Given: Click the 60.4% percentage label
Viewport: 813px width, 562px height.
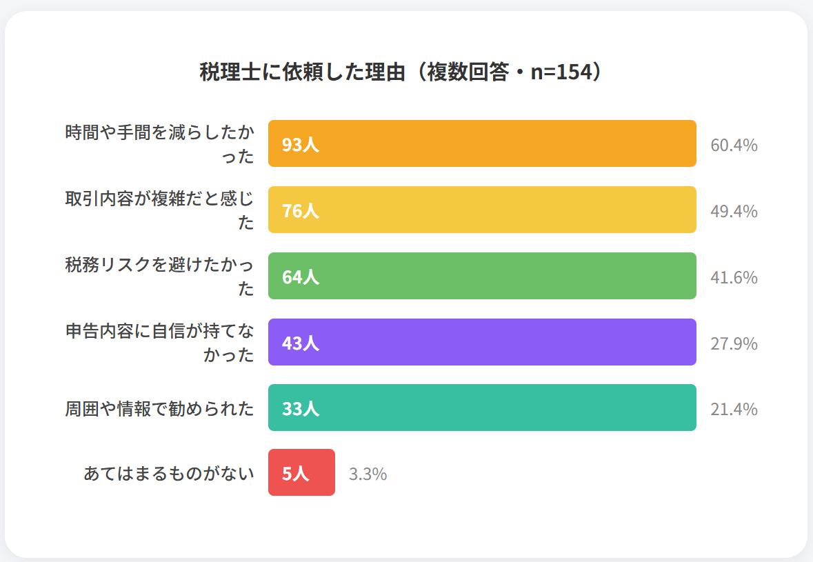Looking at the screenshot, I should coord(734,145).
